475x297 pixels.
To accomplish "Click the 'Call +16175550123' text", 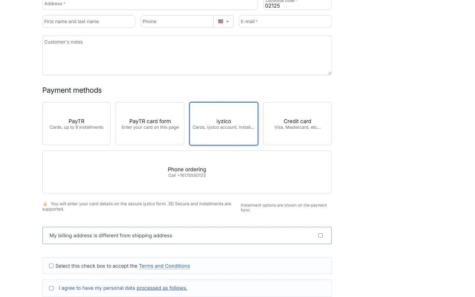I will click(187, 176).
